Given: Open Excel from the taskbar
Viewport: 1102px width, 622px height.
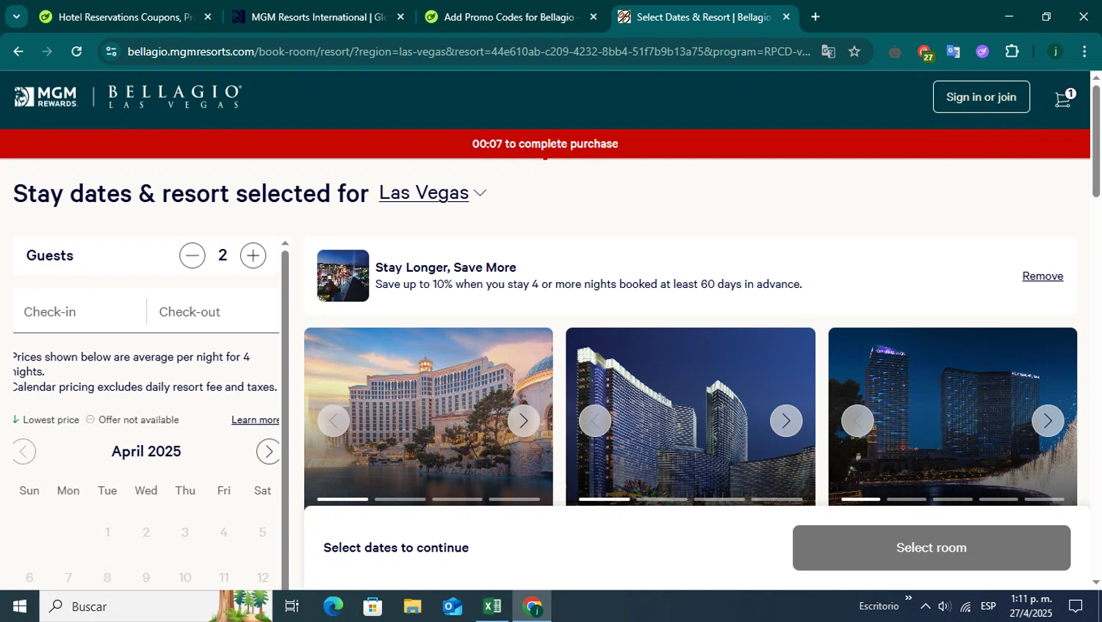Looking at the screenshot, I should [492, 607].
